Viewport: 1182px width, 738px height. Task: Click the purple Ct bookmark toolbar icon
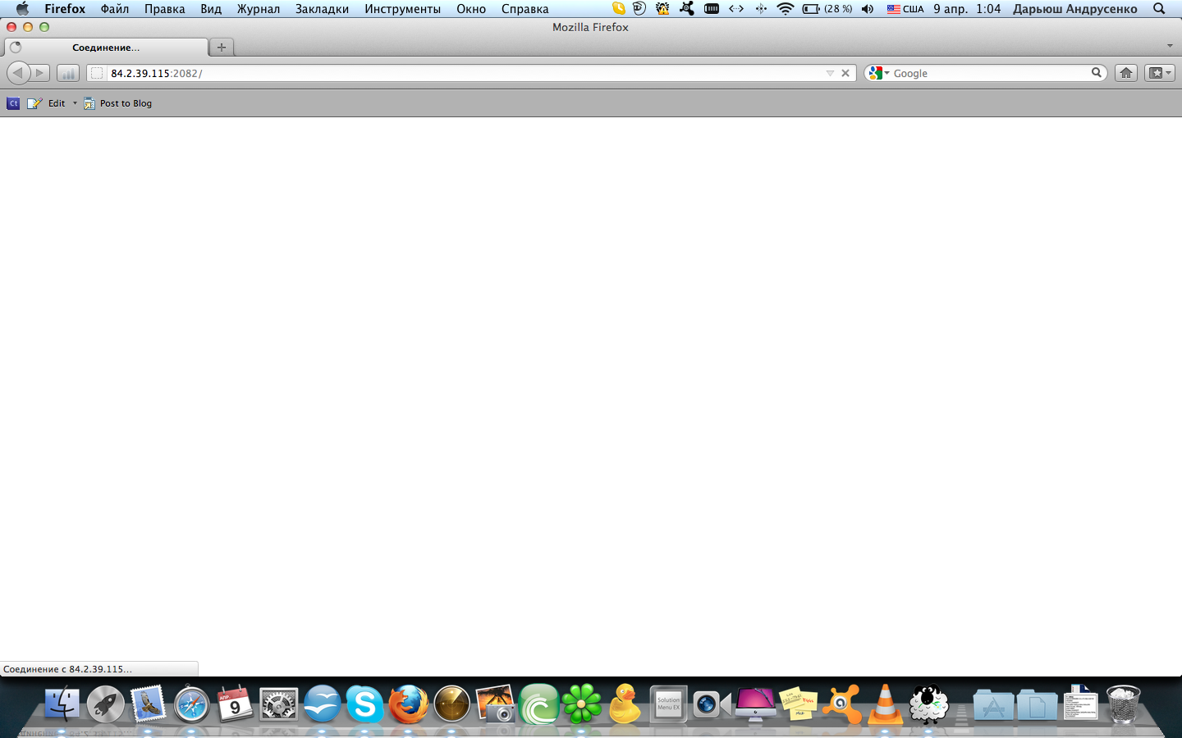point(13,103)
